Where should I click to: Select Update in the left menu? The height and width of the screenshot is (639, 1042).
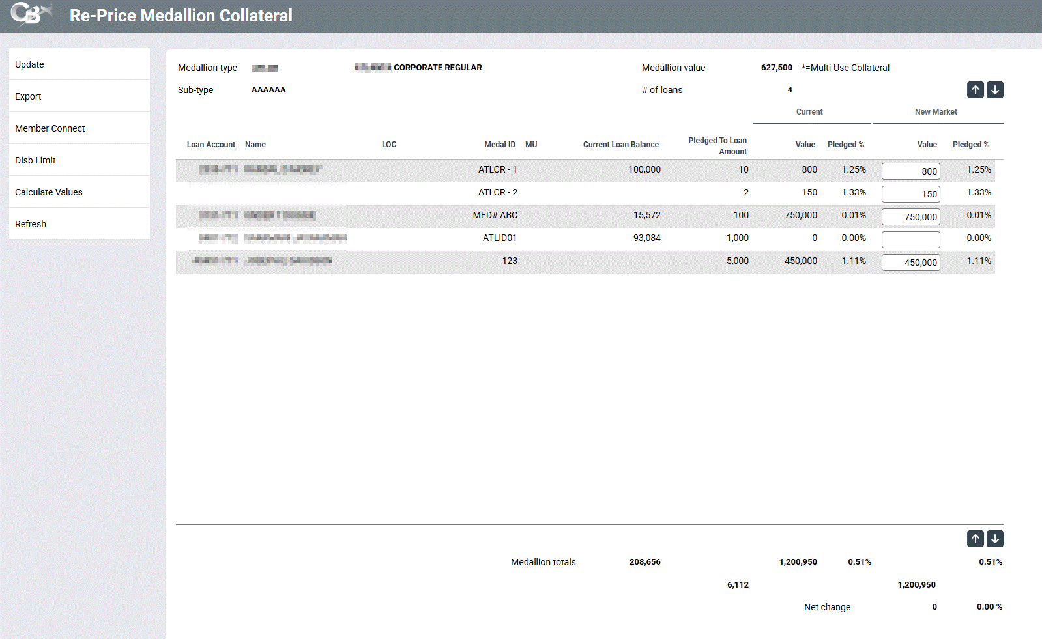(30, 64)
